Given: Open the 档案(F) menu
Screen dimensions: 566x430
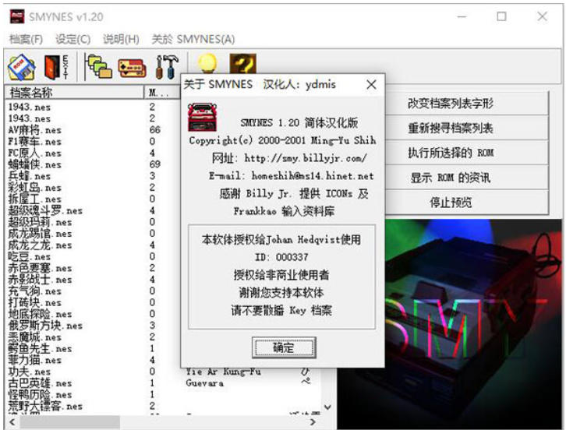Looking at the screenshot, I should [26, 39].
